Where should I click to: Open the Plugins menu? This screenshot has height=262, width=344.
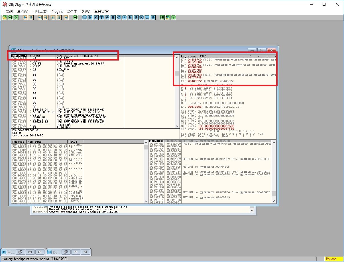click(57, 11)
